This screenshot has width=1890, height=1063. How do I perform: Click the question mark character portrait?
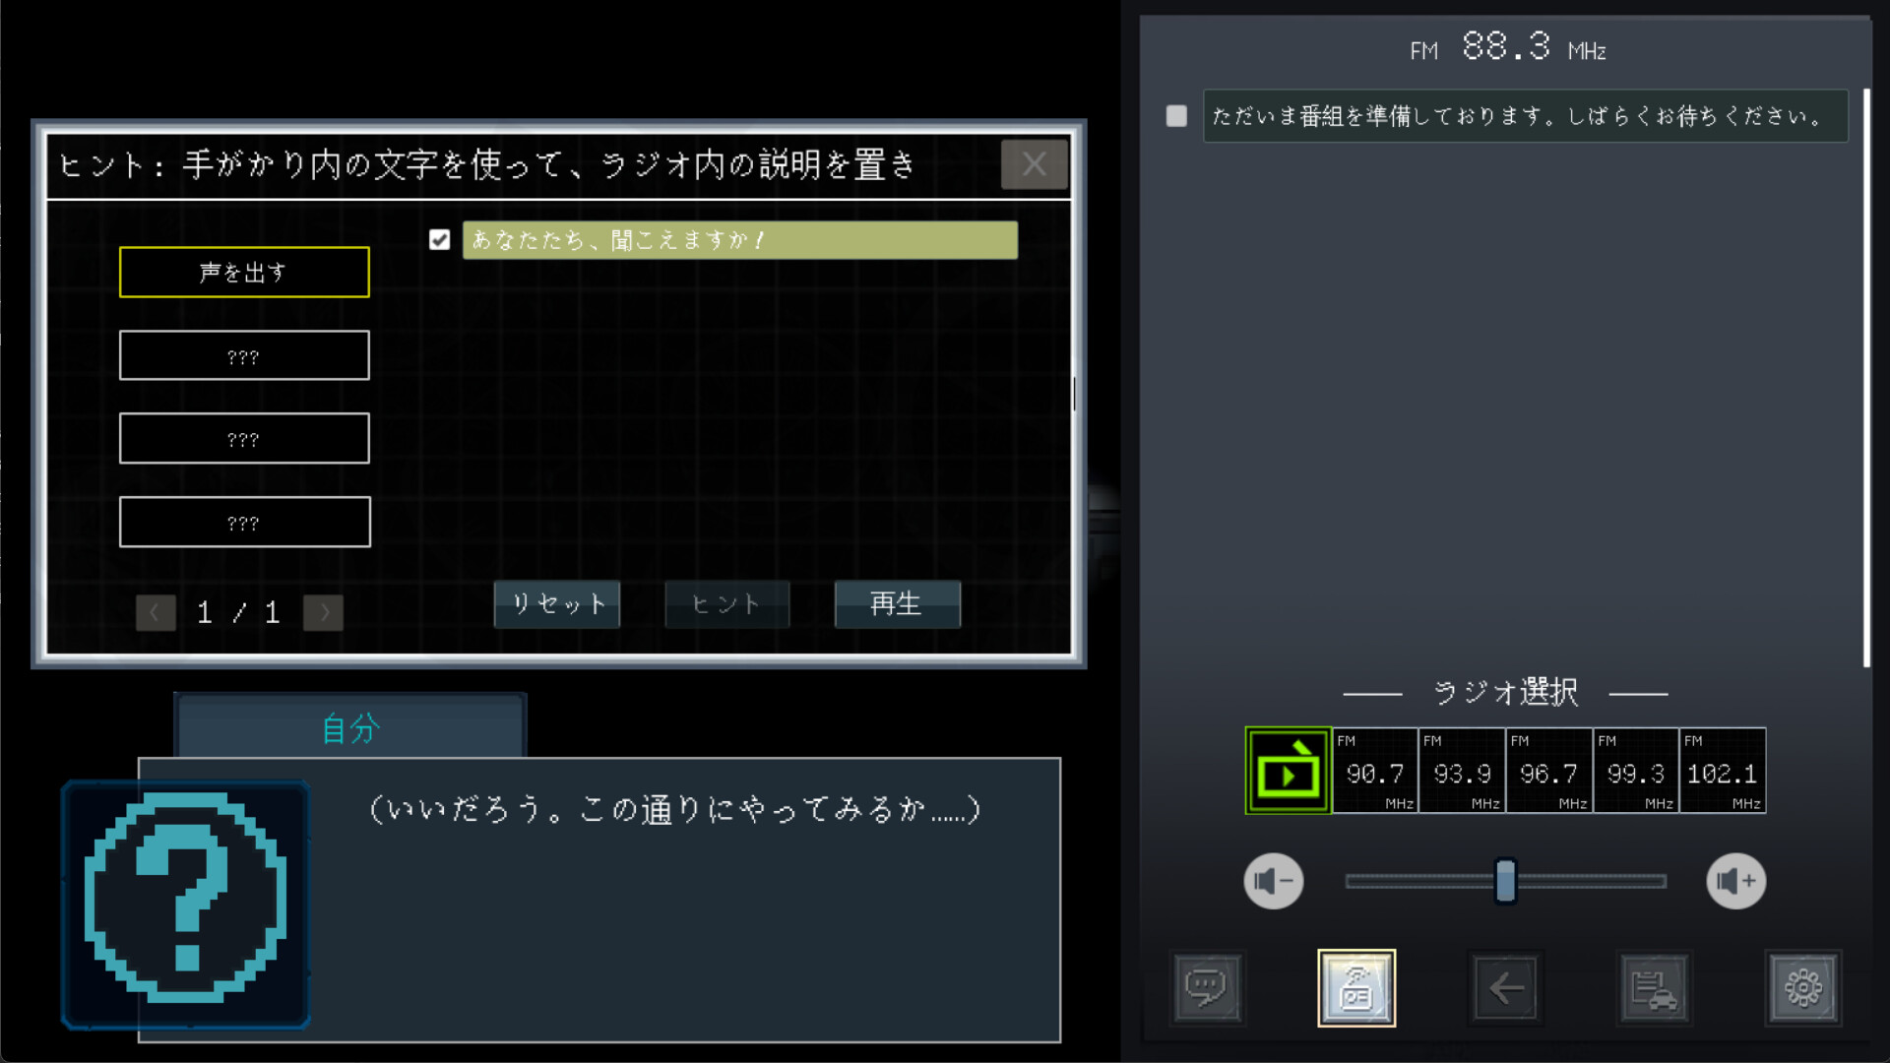pos(186,905)
